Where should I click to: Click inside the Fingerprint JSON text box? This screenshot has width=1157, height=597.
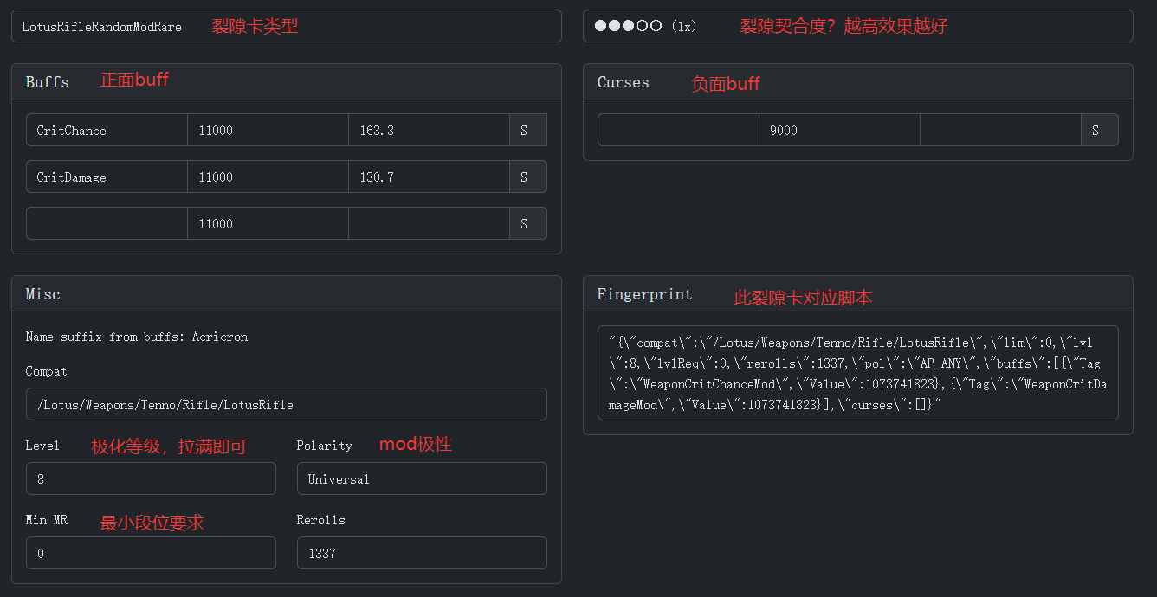(857, 373)
